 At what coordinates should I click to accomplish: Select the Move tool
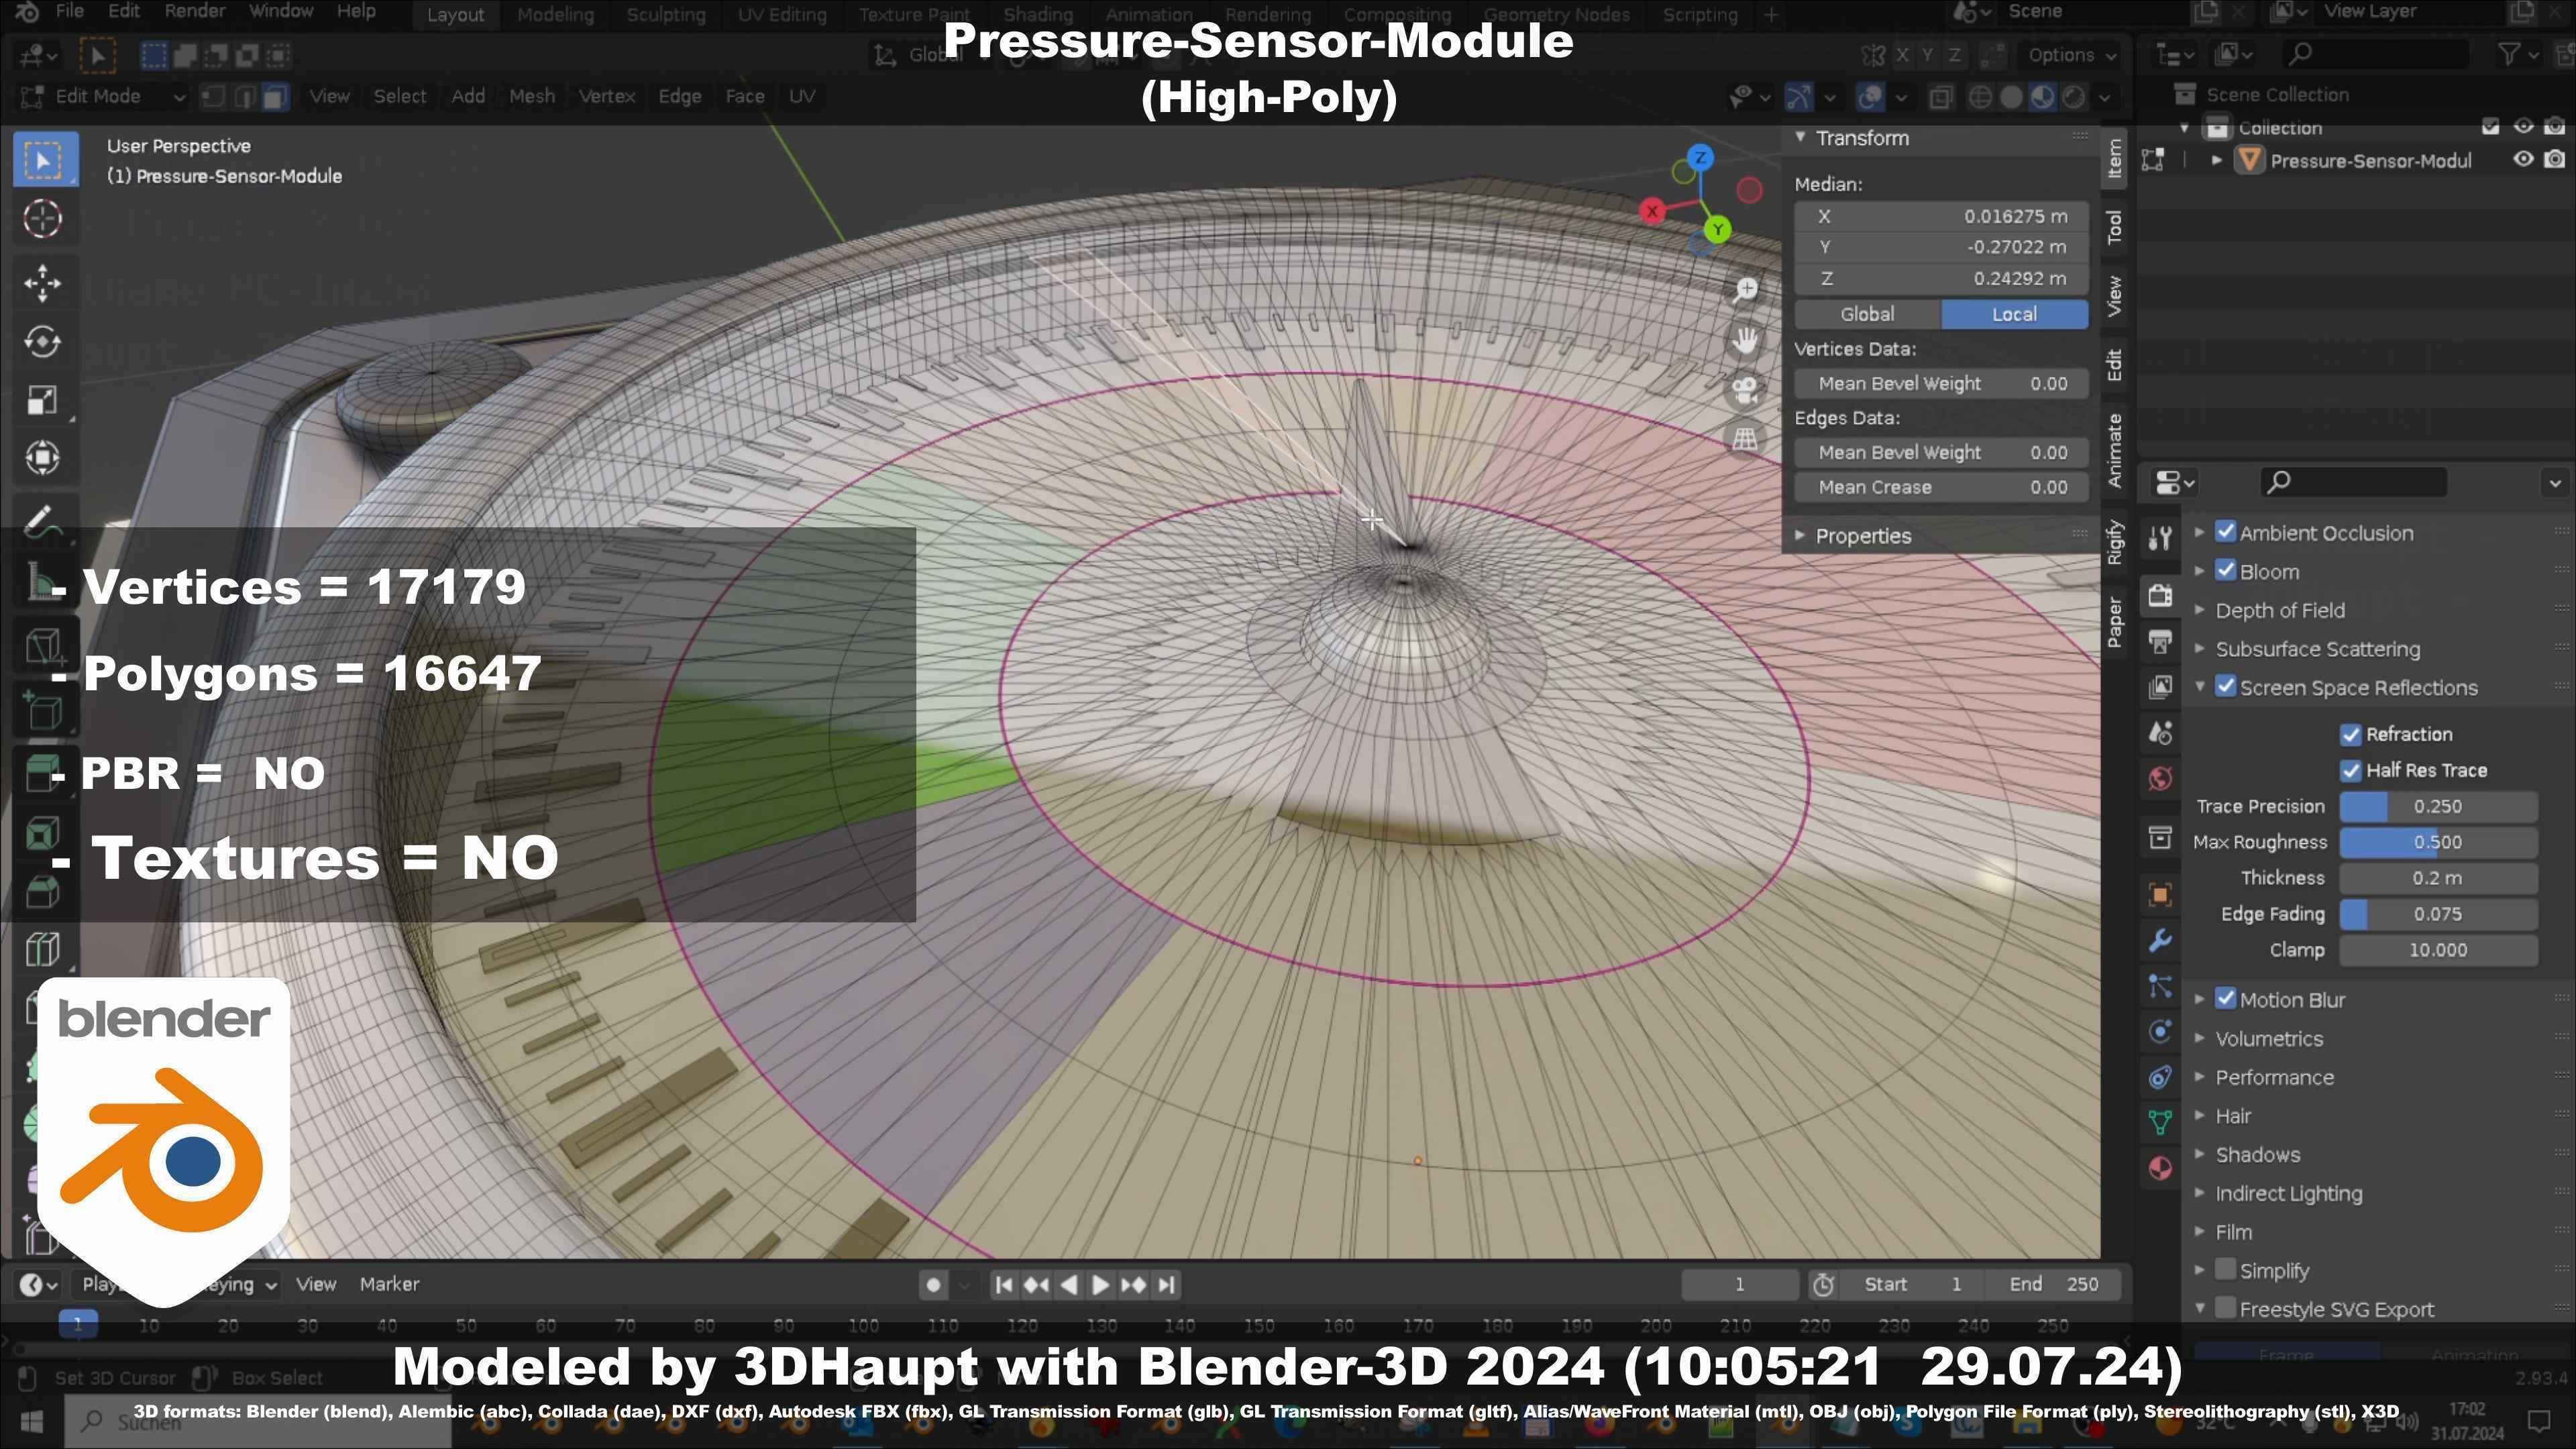pos(43,283)
